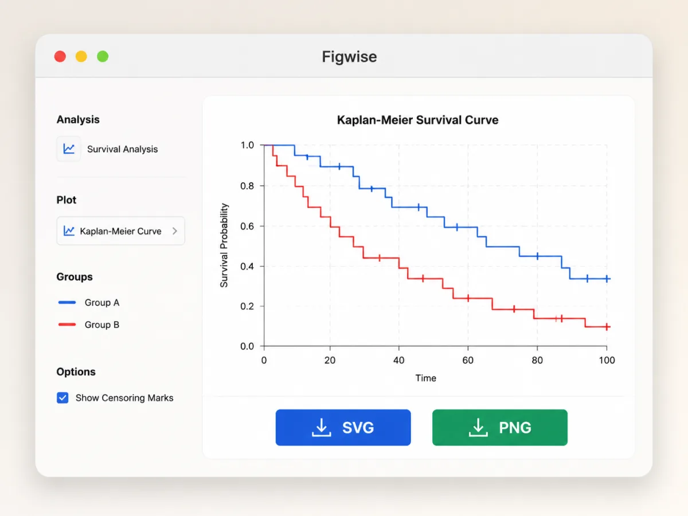688x516 pixels.
Task: Click the Kaplan-Meier Curve chart icon
Action: pos(69,231)
